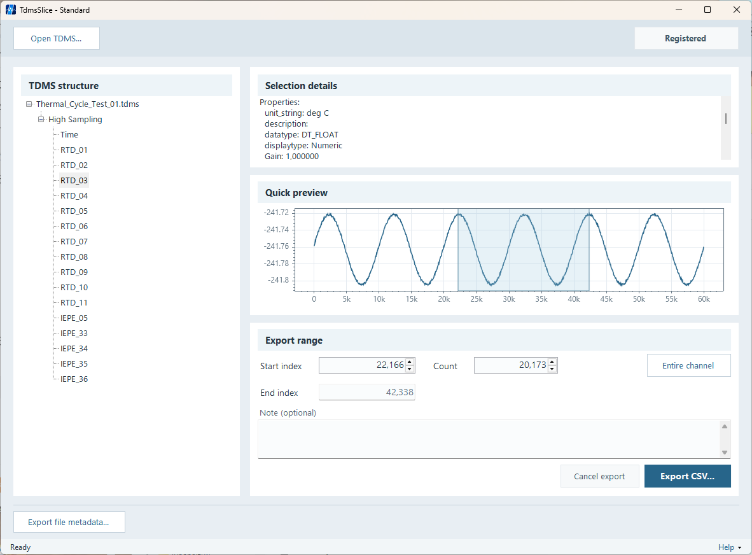752x555 pixels.
Task: Increment the Count value
Action: pyautogui.click(x=552, y=362)
